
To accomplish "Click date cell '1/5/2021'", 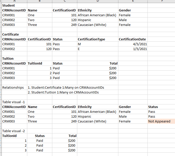I will pos(133,49).
